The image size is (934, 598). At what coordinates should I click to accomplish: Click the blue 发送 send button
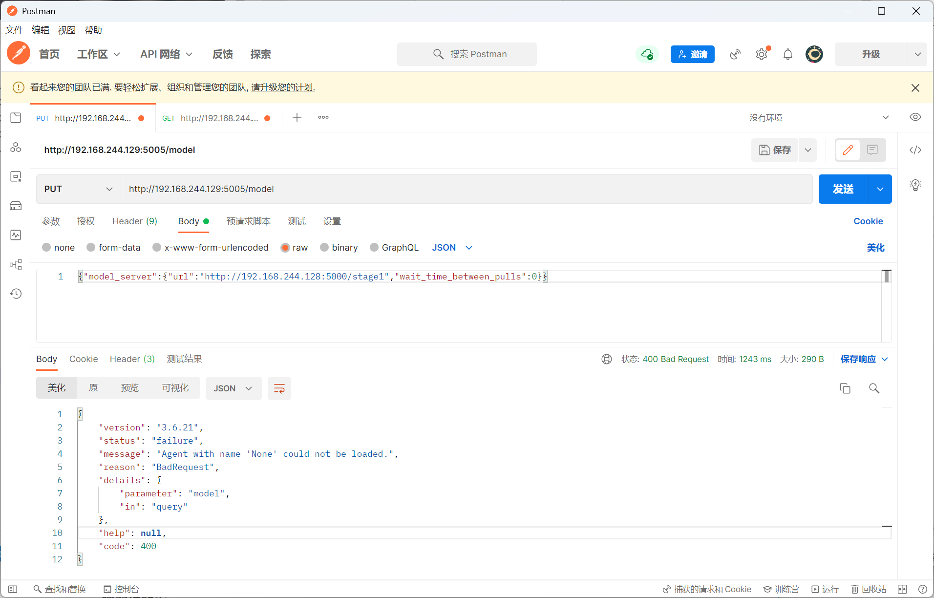point(844,189)
